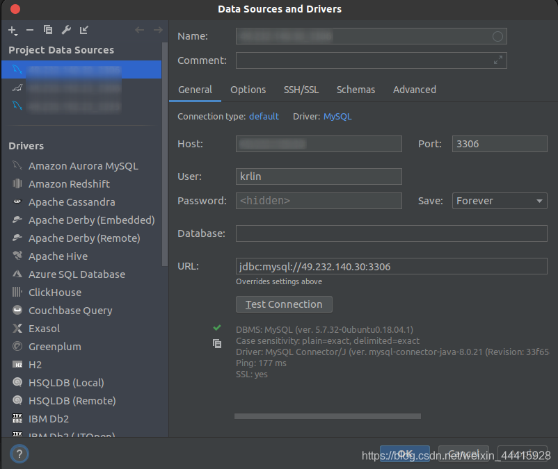Click the Drivers section header

[x=26, y=146]
